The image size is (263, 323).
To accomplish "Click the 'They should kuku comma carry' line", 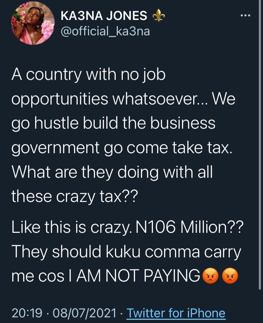I will click(x=126, y=252).
